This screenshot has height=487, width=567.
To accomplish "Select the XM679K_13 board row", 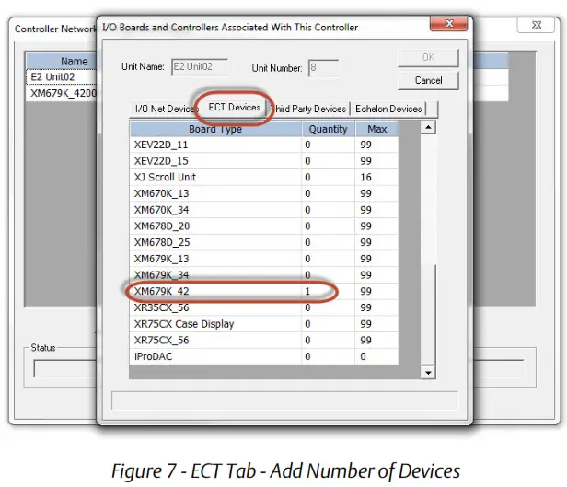I will pos(264,259).
